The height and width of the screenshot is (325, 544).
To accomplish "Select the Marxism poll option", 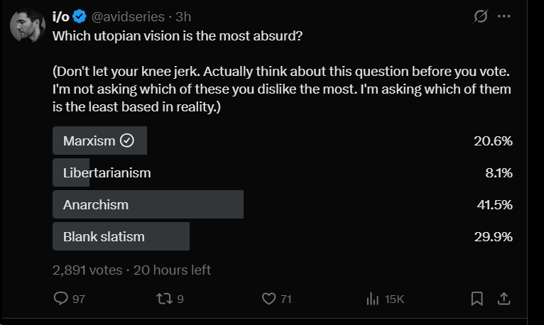I will (89, 141).
